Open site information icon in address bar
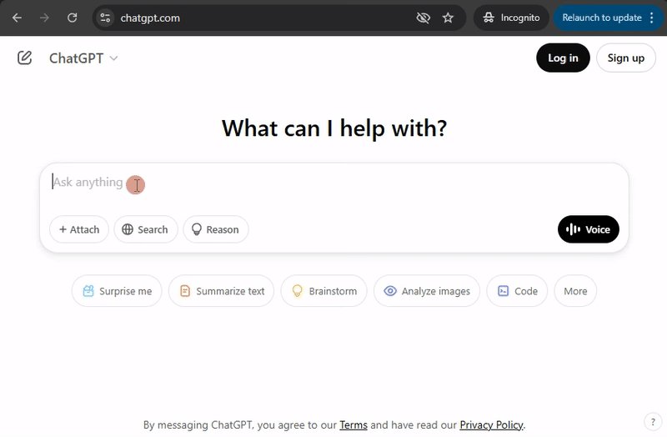 point(105,18)
